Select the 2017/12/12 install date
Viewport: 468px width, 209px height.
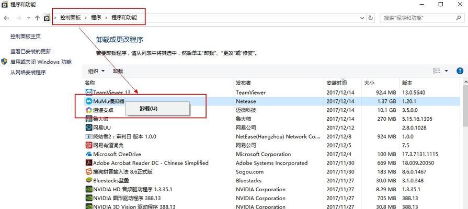tap(340, 127)
